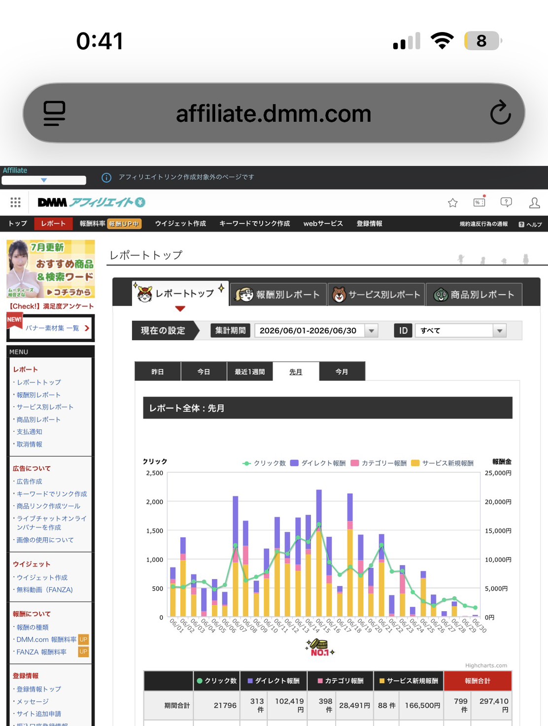Tap the affiliate.dmm.com address bar
This screenshot has height=726, width=548.
click(x=274, y=113)
